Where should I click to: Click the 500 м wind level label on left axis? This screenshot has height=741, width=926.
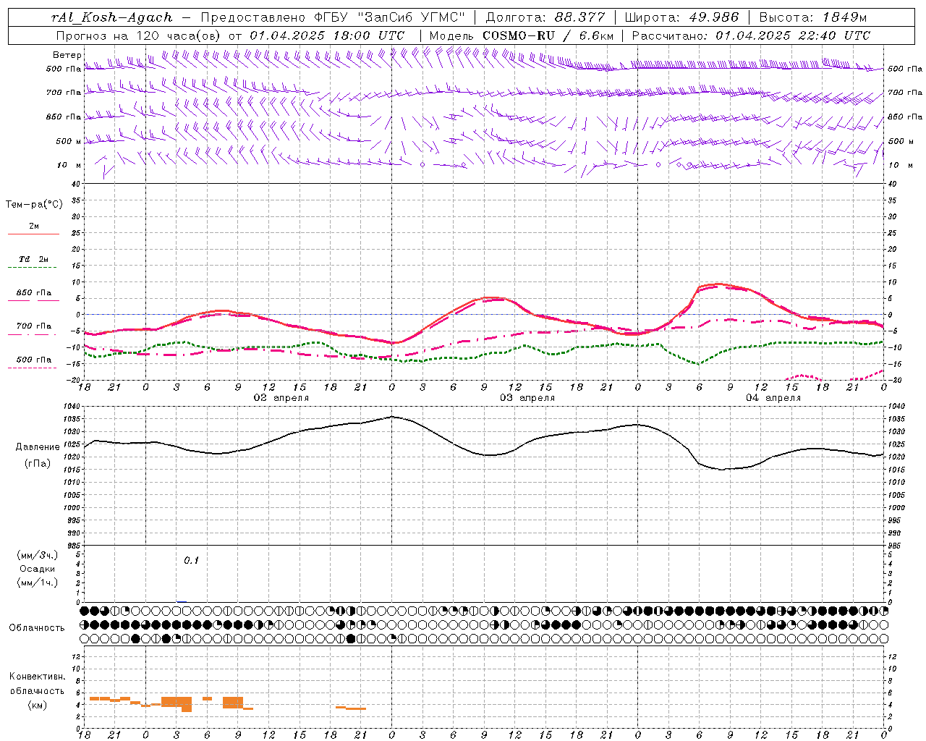69,141
